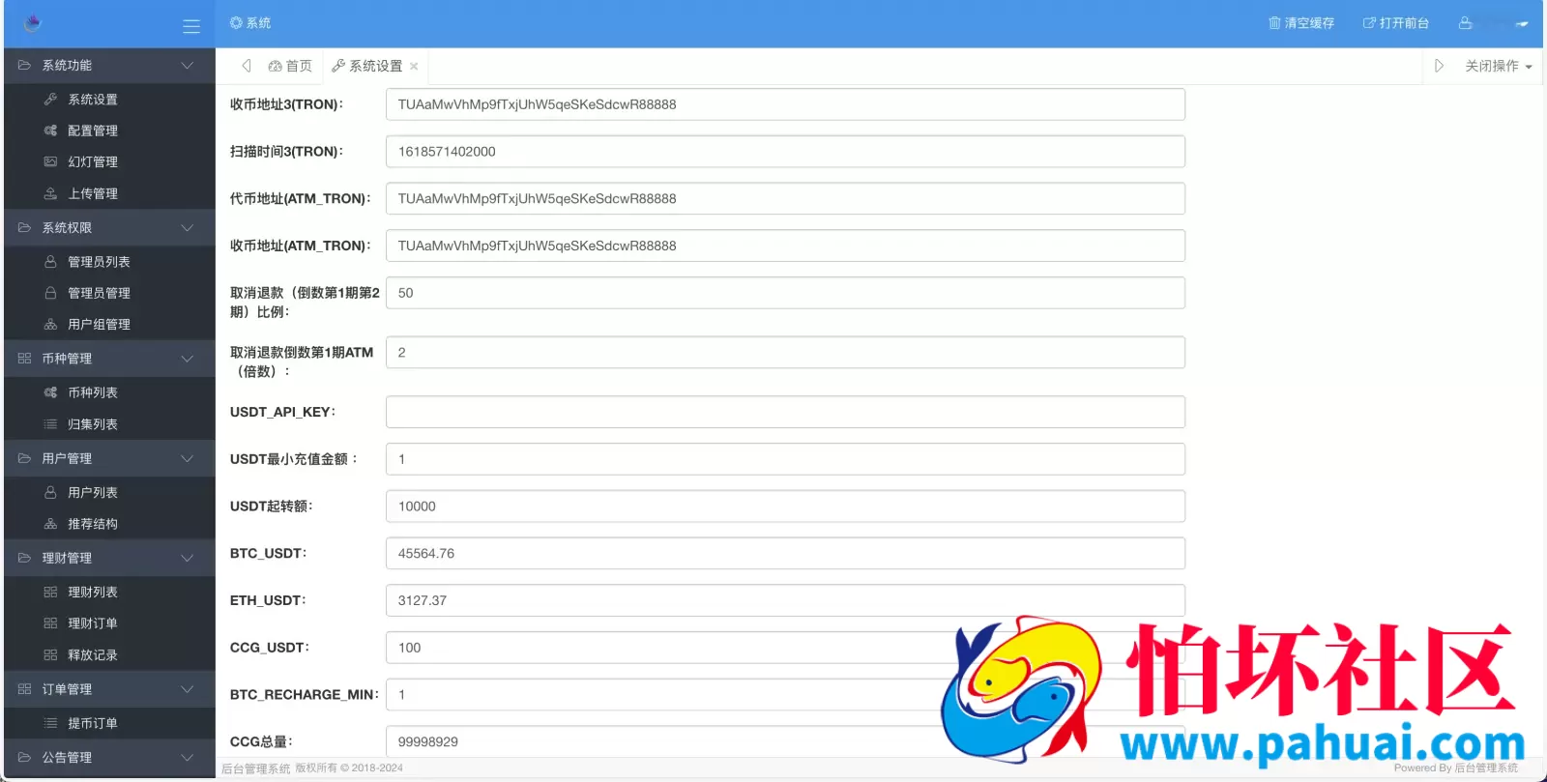1547x782 pixels.
Task: Click the left tab-scroll arrow icon
Action: (247, 66)
